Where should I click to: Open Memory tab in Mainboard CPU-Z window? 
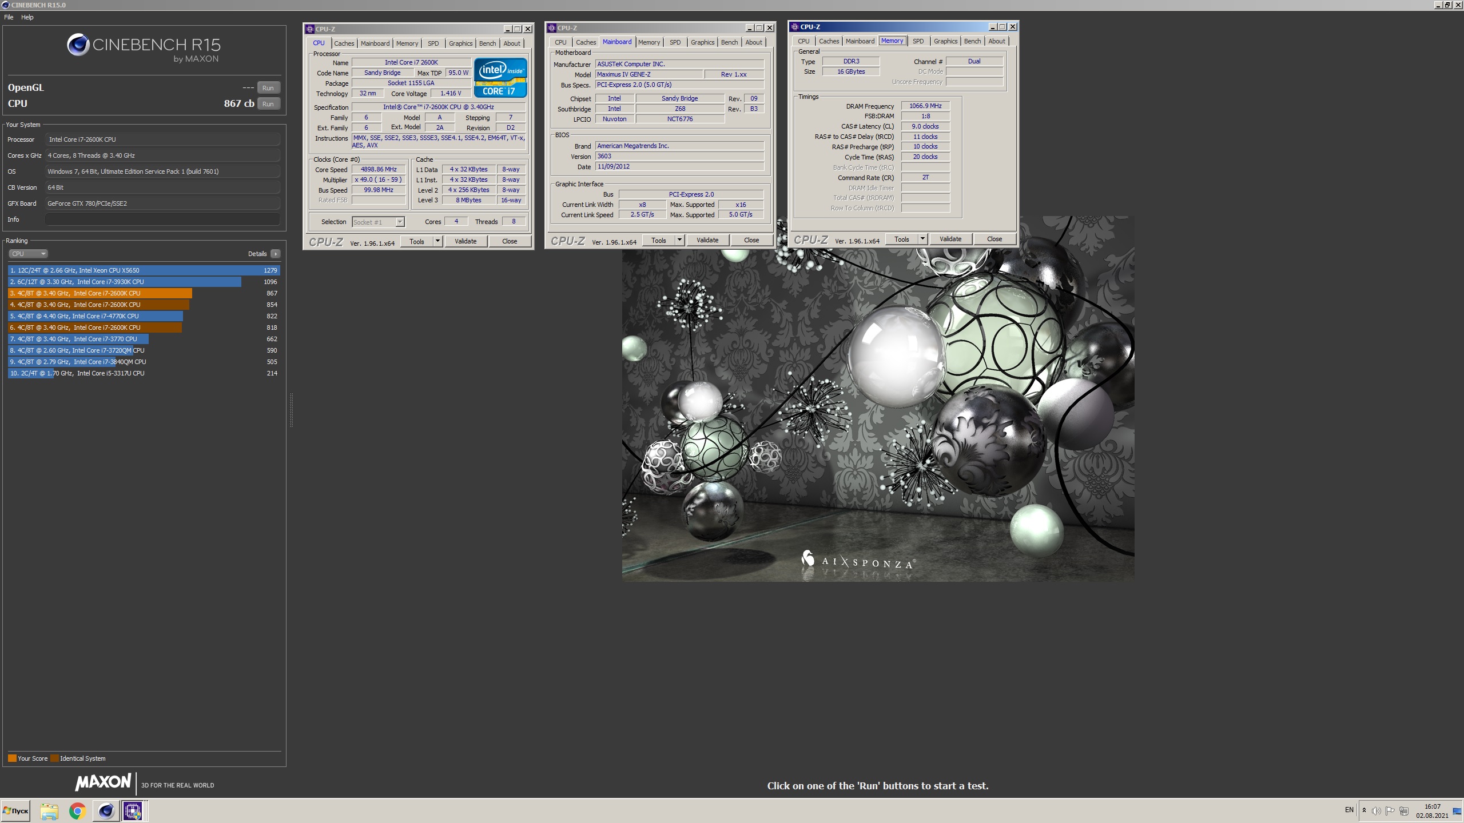pos(649,42)
